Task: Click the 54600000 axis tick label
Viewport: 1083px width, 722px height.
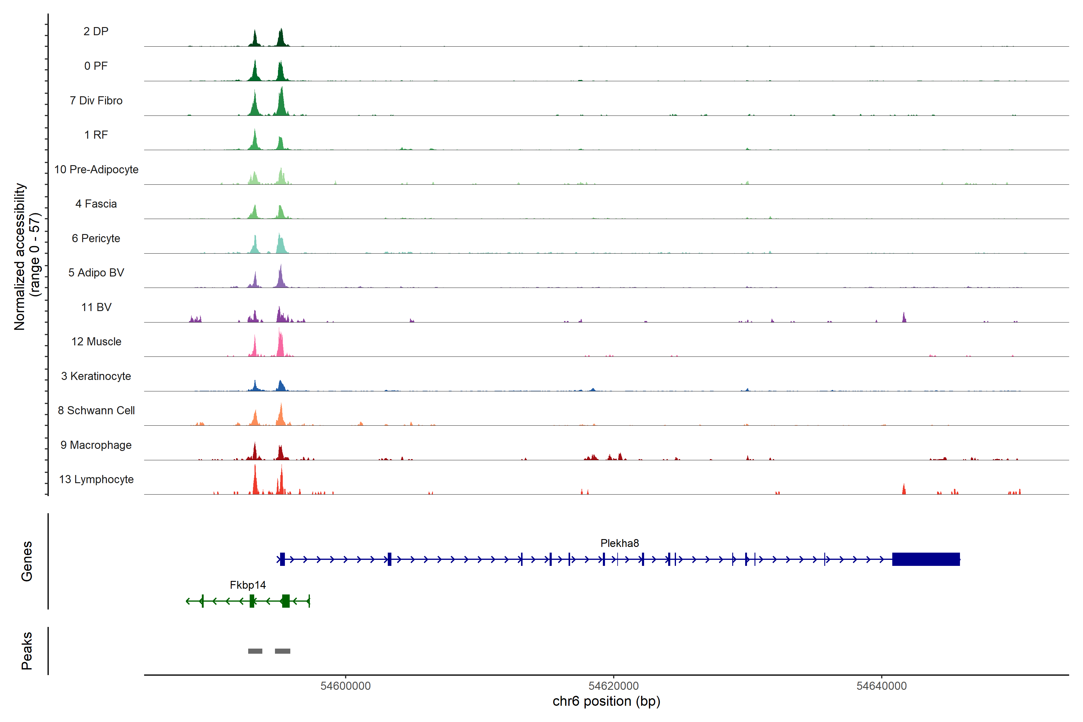Action: tap(345, 686)
